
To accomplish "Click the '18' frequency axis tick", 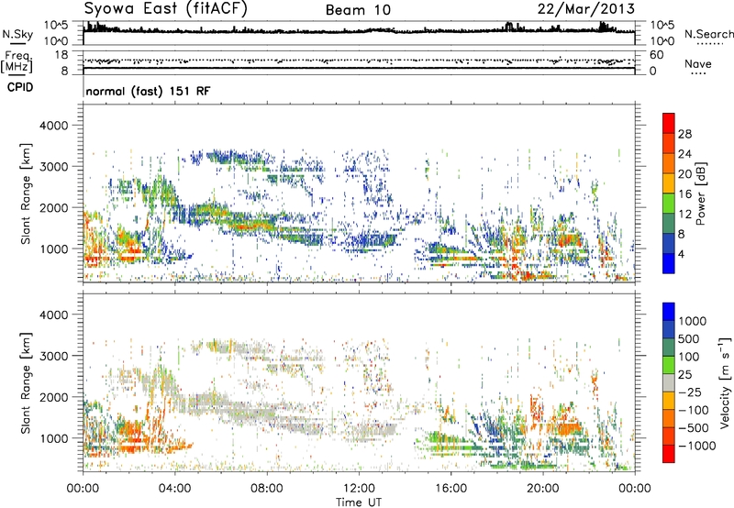I will point(61,55).
